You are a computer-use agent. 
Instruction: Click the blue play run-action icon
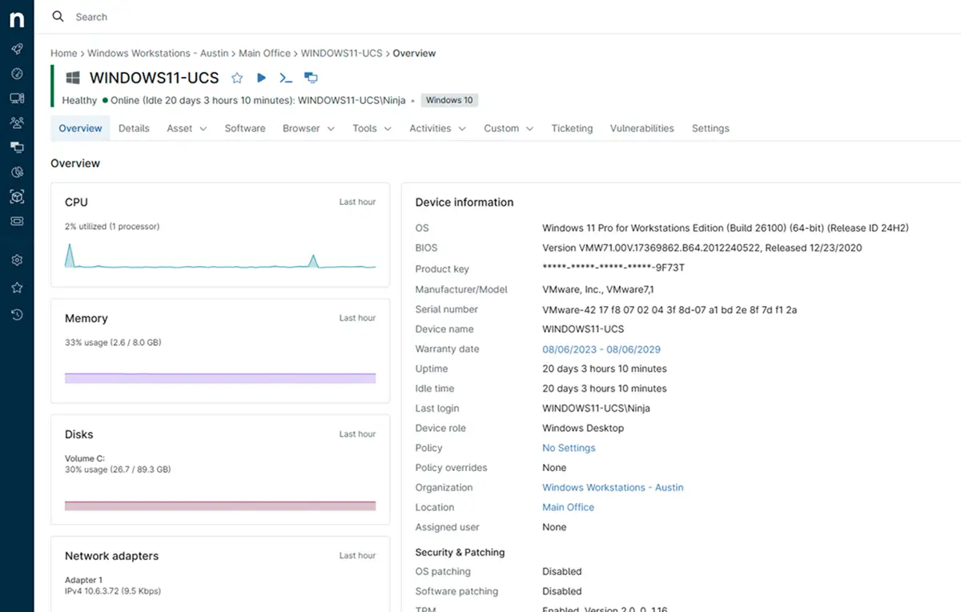pos(261,78)
